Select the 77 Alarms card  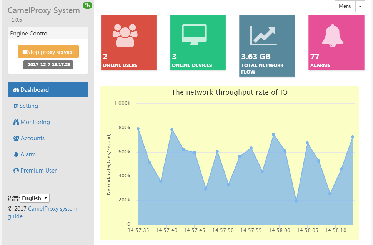[x=336, y=43]
